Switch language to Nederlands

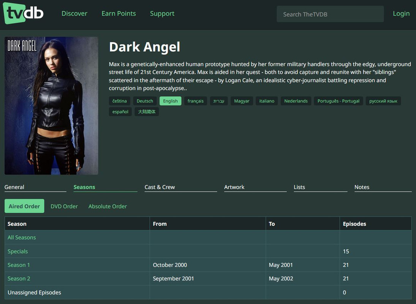click(296, 101)
